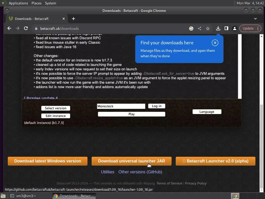
Task: Click the page vertical scrollbar thumb
Action: coord(261,146)
